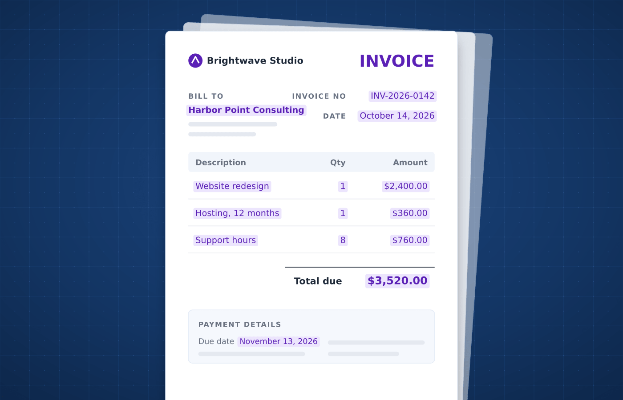Click the Amount column header
The height and width of the screenshot is (400, 623).
click(x=410, y=163)
